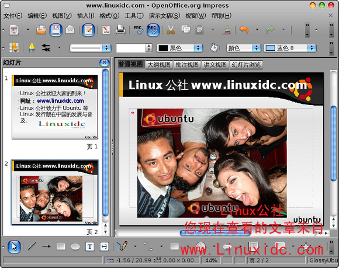Open the 文件(F) menu
This screenshot has width=339, height=268.
pos(13,16)
